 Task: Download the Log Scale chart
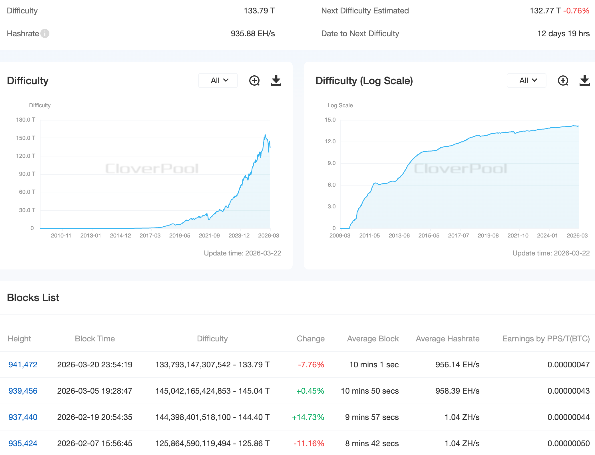[584, 81]
